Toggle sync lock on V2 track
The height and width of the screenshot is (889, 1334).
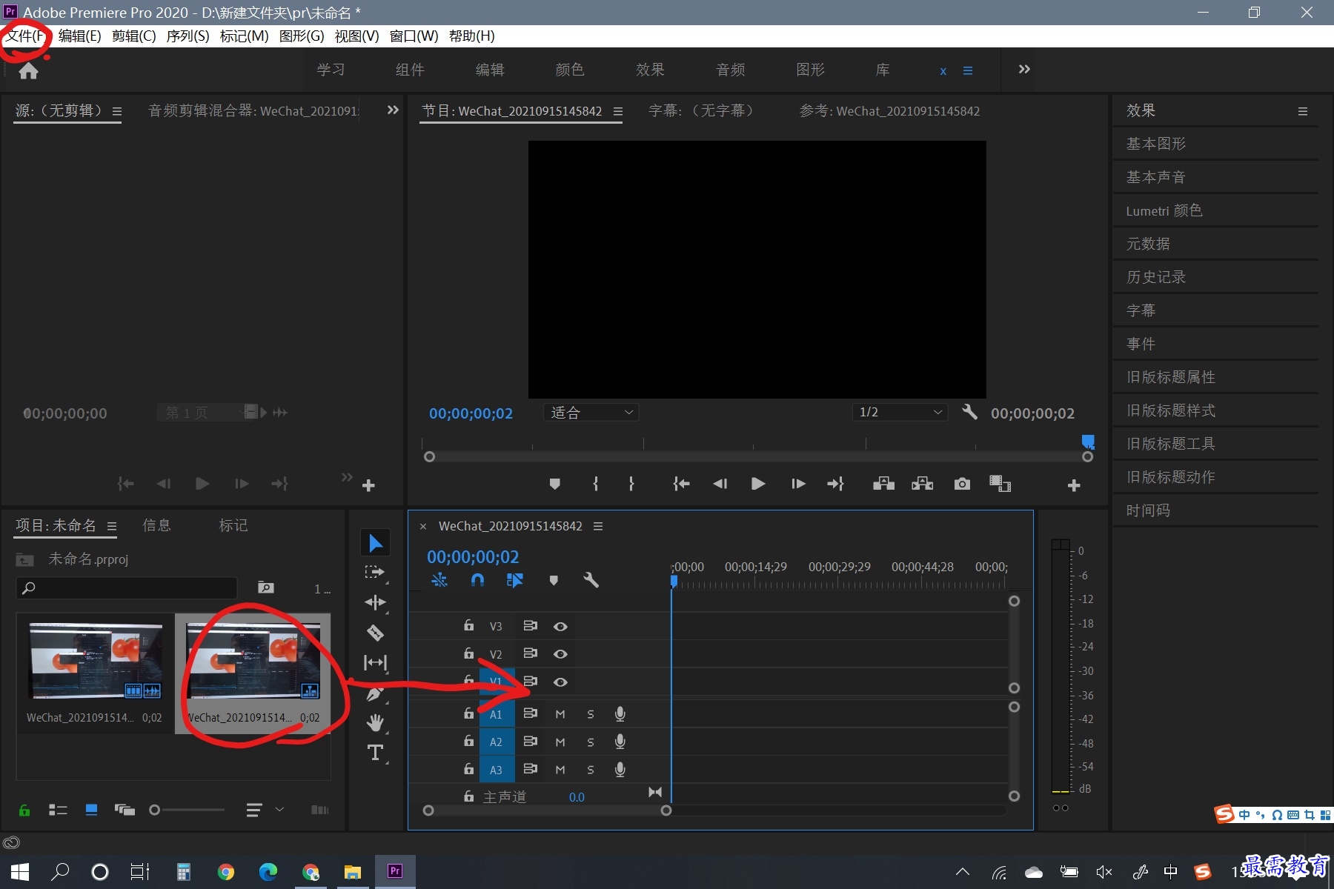click(x=530, y=653)
